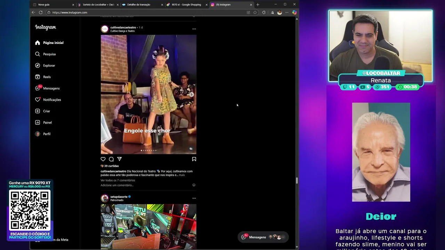Open floating Mensagens button
Screen dimensions: 445x250
(264, 237)
